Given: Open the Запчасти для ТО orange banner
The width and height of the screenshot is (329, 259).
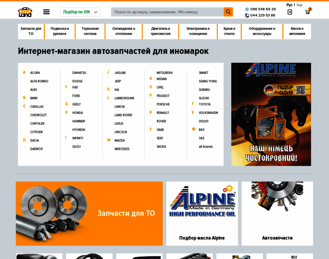Looking at the screenshot, I should click(x=89, y=213).
